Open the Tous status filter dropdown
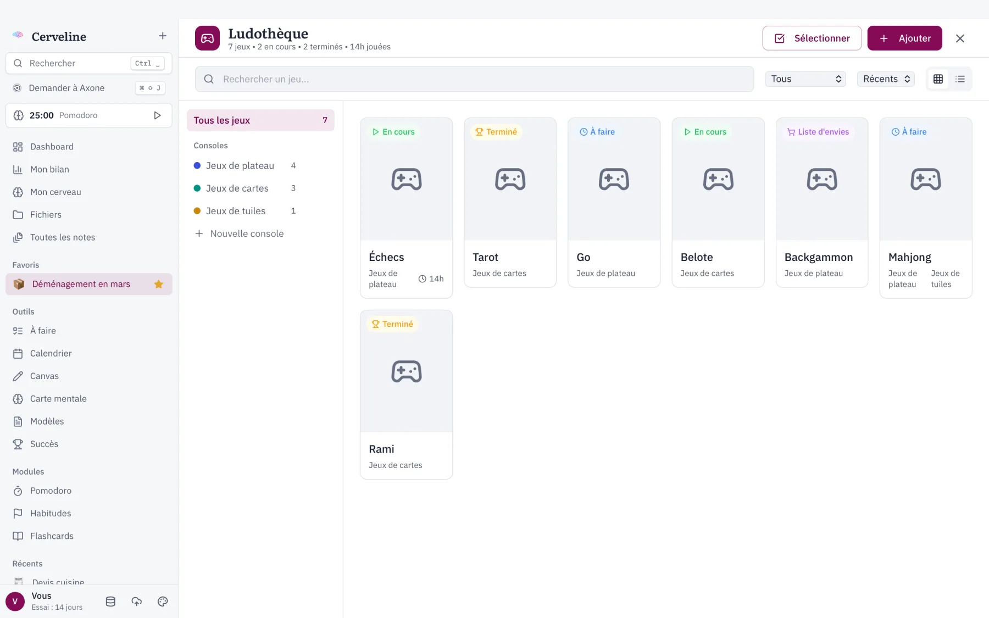This screenshot has height=618, width=989. 805,79
